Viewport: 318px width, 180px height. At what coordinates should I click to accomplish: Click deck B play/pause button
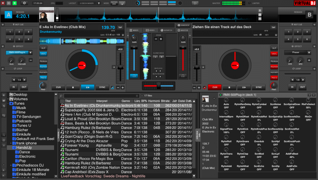coord(244,87)
